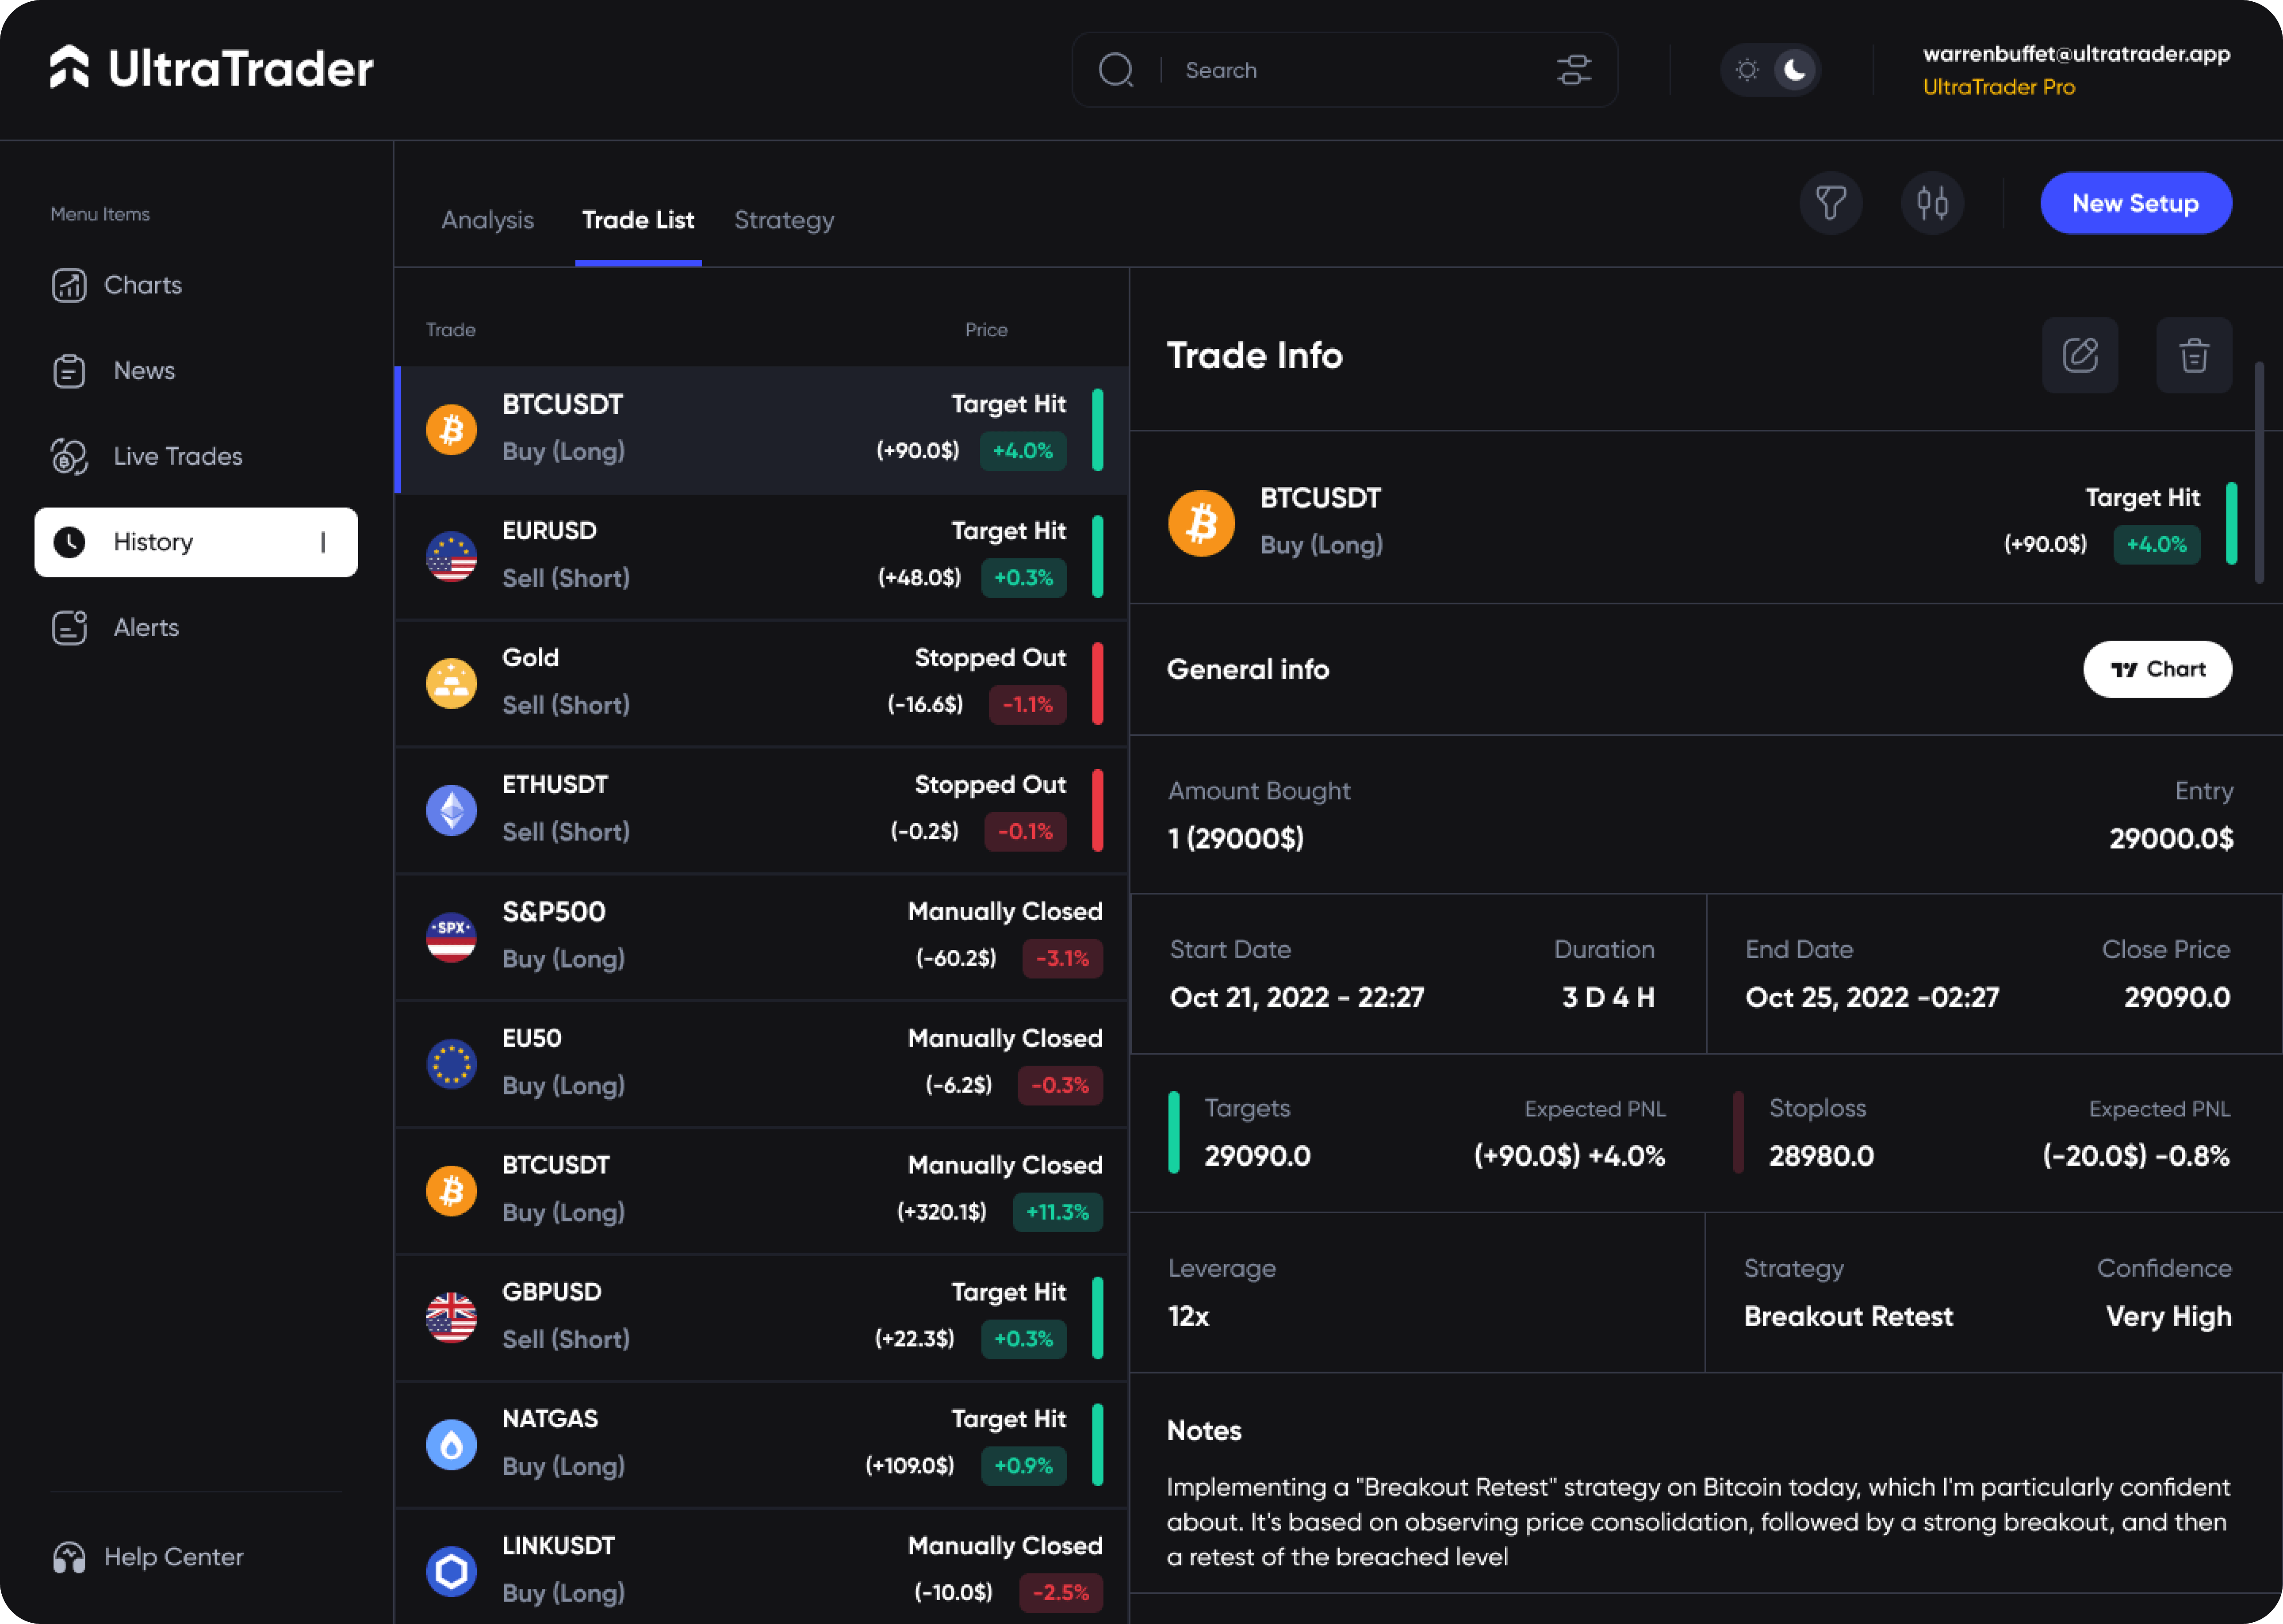The width and height of the screenshot is (2283, 1624).
Task: Edit the trade using the pencil icon
Action: pos(2080,355)
